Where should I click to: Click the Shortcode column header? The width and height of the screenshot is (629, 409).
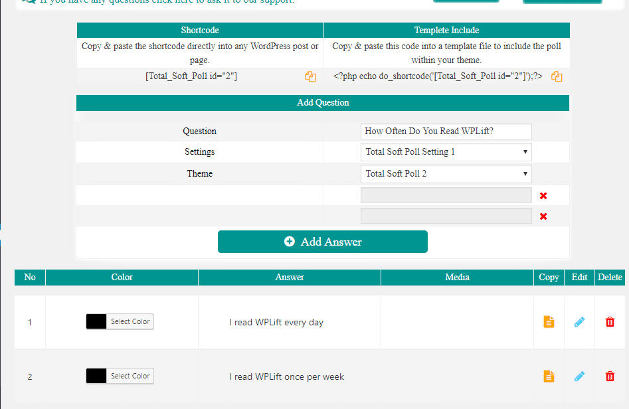200,30
